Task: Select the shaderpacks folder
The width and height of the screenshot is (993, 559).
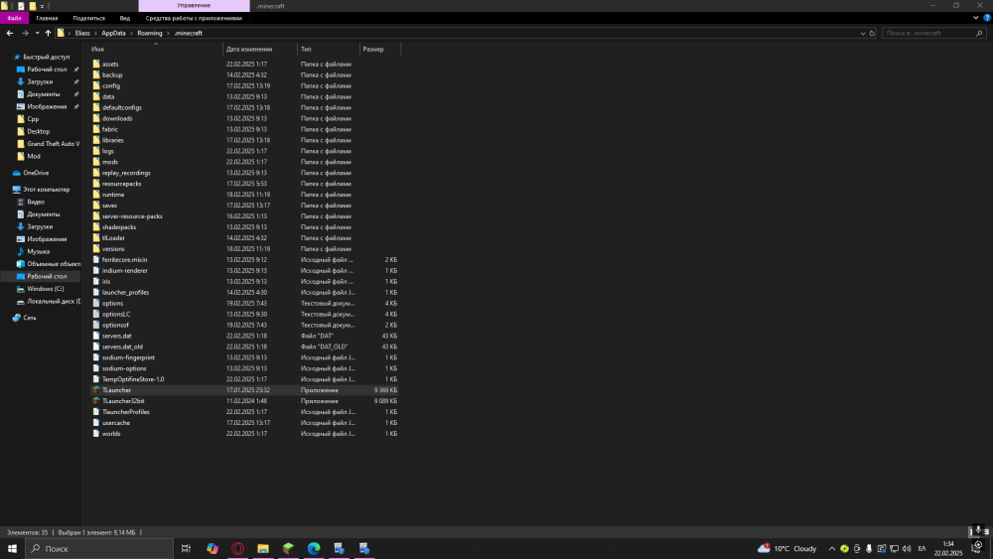Action: point(119,227)
